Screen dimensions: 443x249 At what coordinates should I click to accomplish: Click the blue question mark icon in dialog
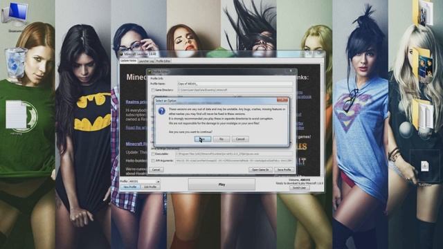(161, 111)
